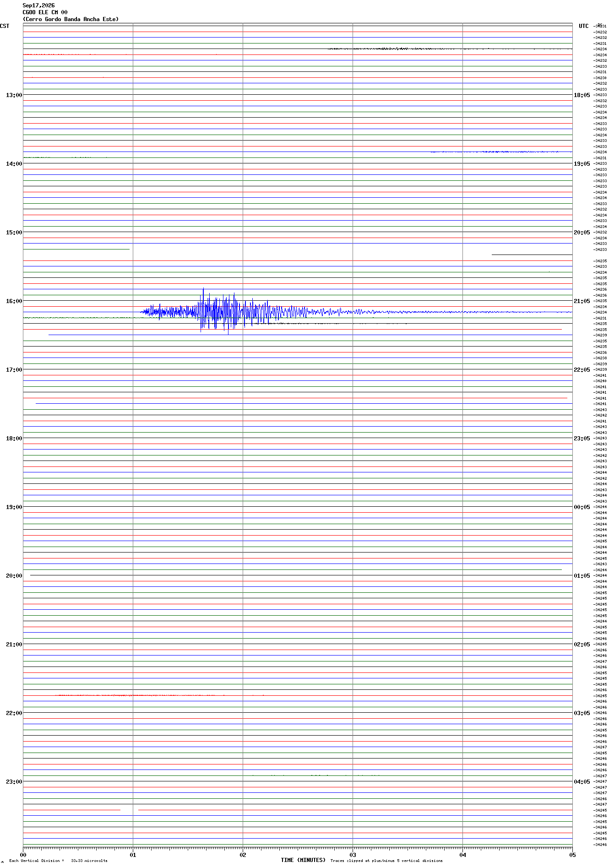Select the 21:05 UTC time label
Image resolution: width=609 pixels, height=867 pixels.
pyautogui.click(x=582, y=301)
